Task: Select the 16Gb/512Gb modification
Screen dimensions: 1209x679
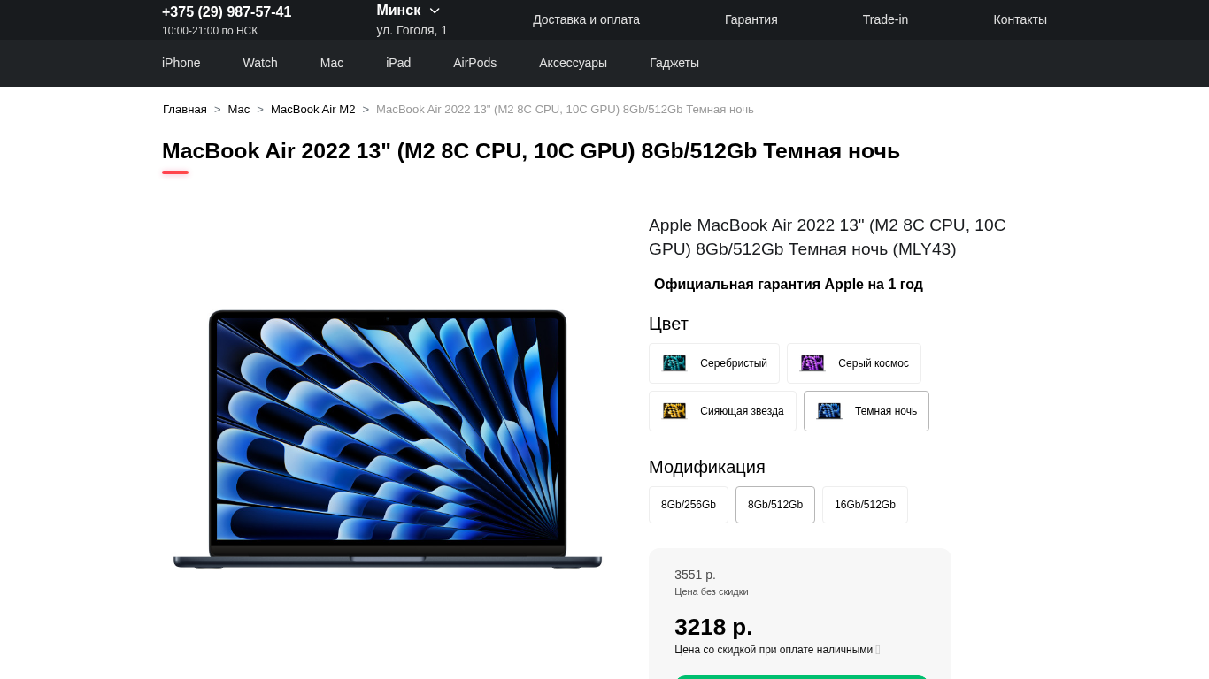Action: click(865, 505)
